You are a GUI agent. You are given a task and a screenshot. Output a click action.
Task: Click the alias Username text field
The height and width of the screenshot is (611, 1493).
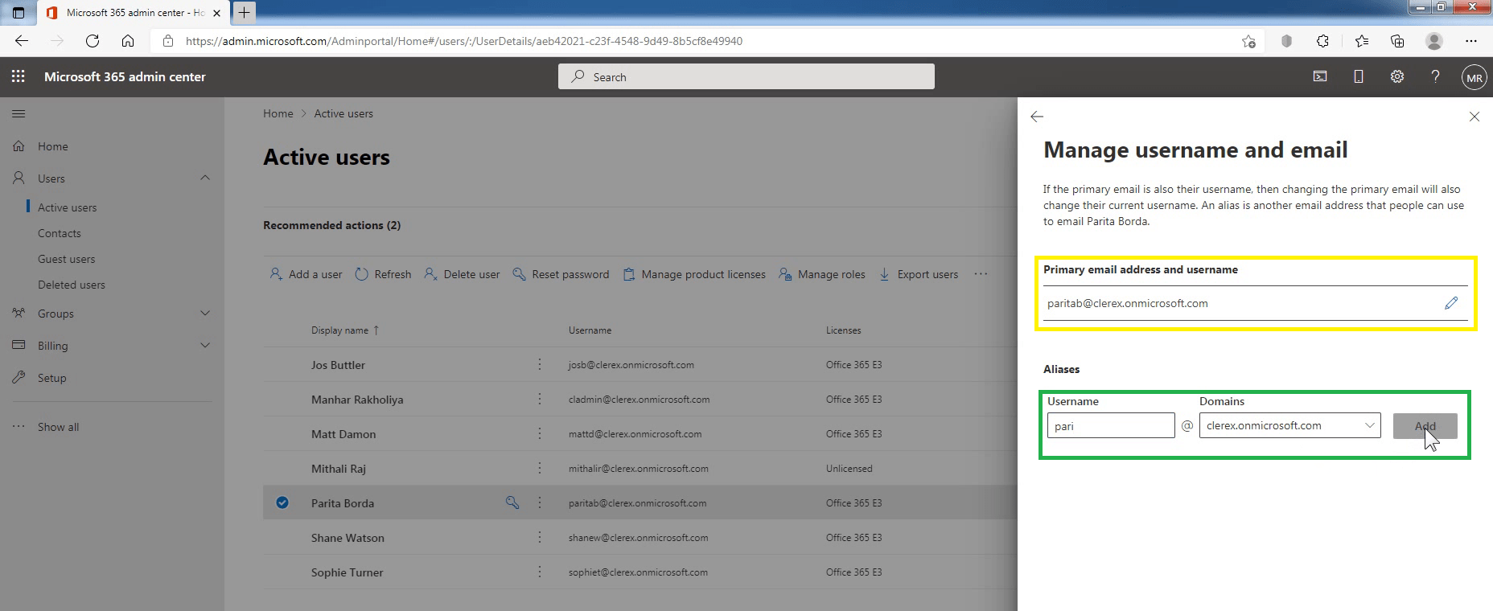[x=1110, y=426]
